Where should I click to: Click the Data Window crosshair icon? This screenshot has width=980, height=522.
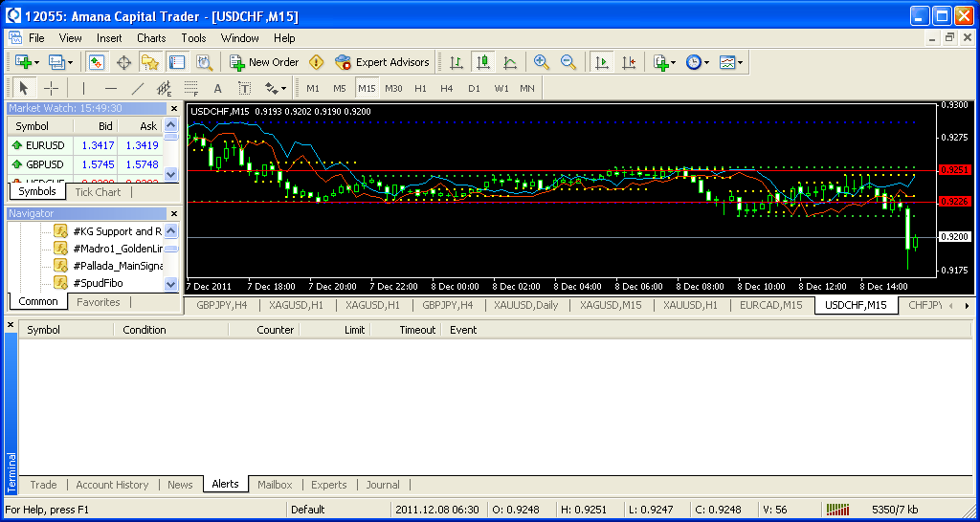123,62
